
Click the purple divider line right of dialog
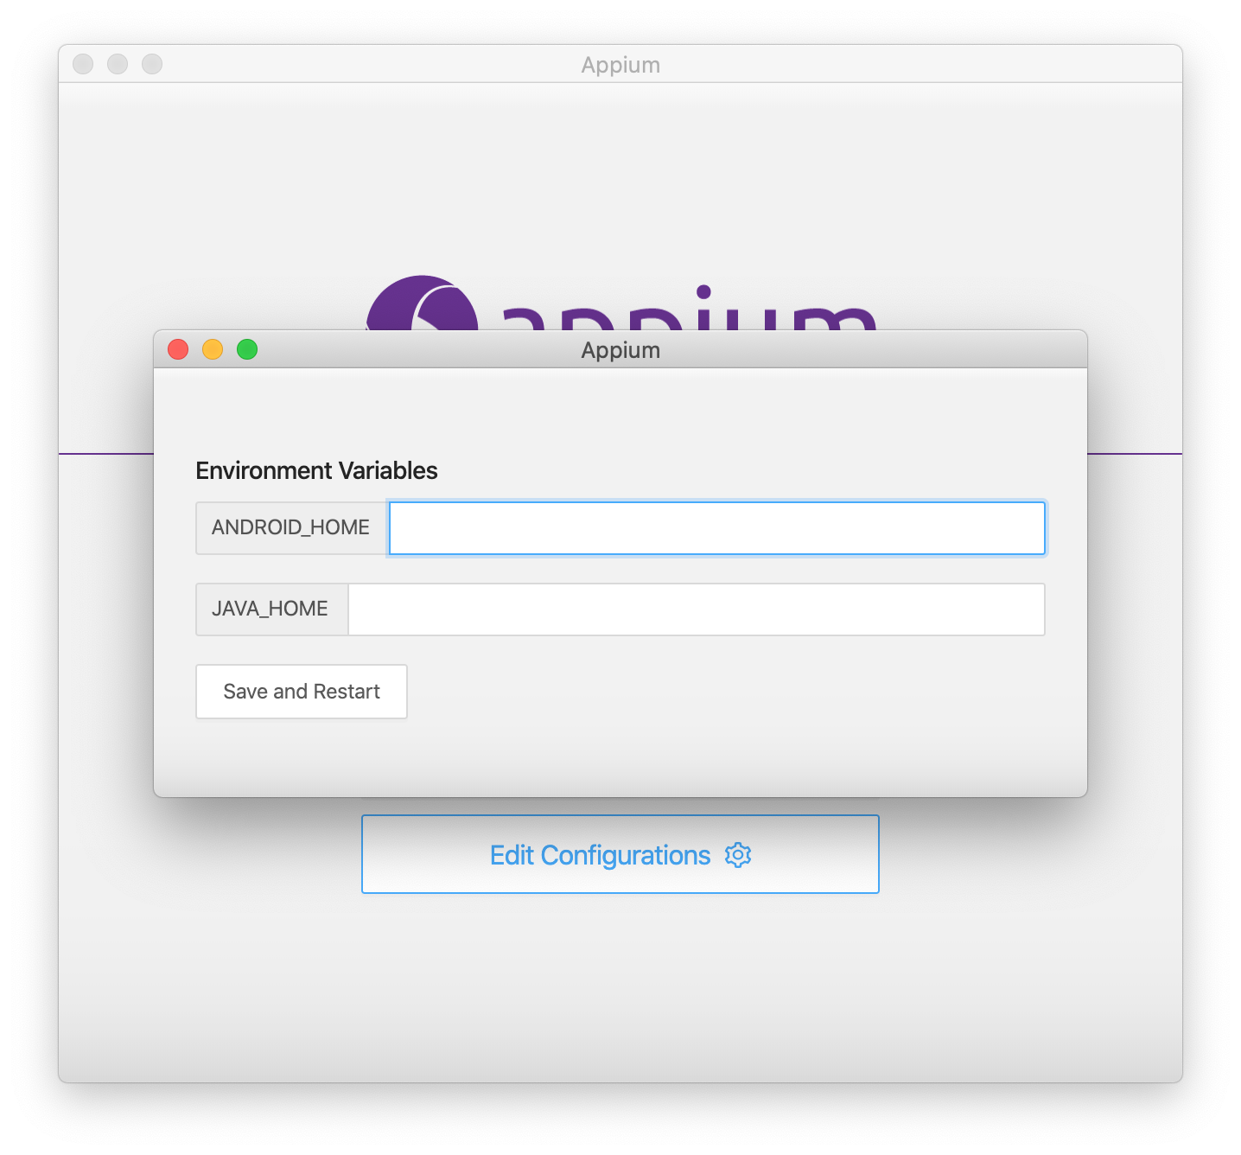pyautogui.click(x=1135, y=453)
